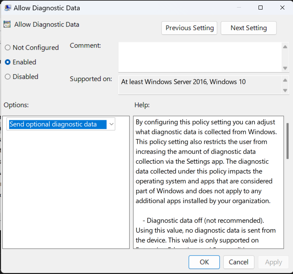Select the Disabled radio button
The width and height of the screenshot is (293, 274).
coord(8,76)
